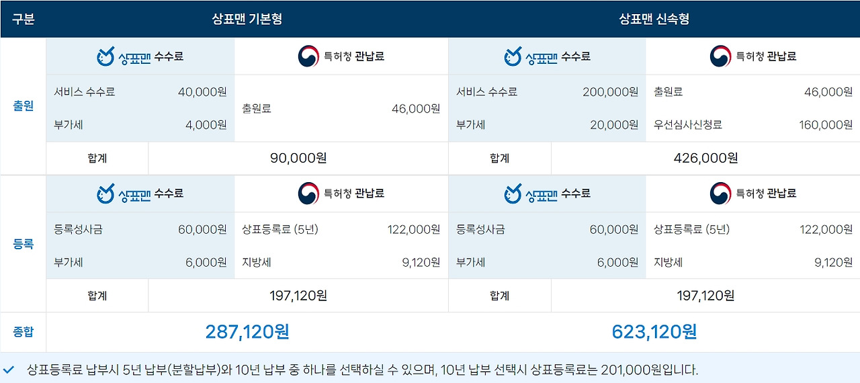This screenshot has width=860, height=383.
Task: Click the 특허청 emblem in 기본형 등록 section
Action: [308, 194]
